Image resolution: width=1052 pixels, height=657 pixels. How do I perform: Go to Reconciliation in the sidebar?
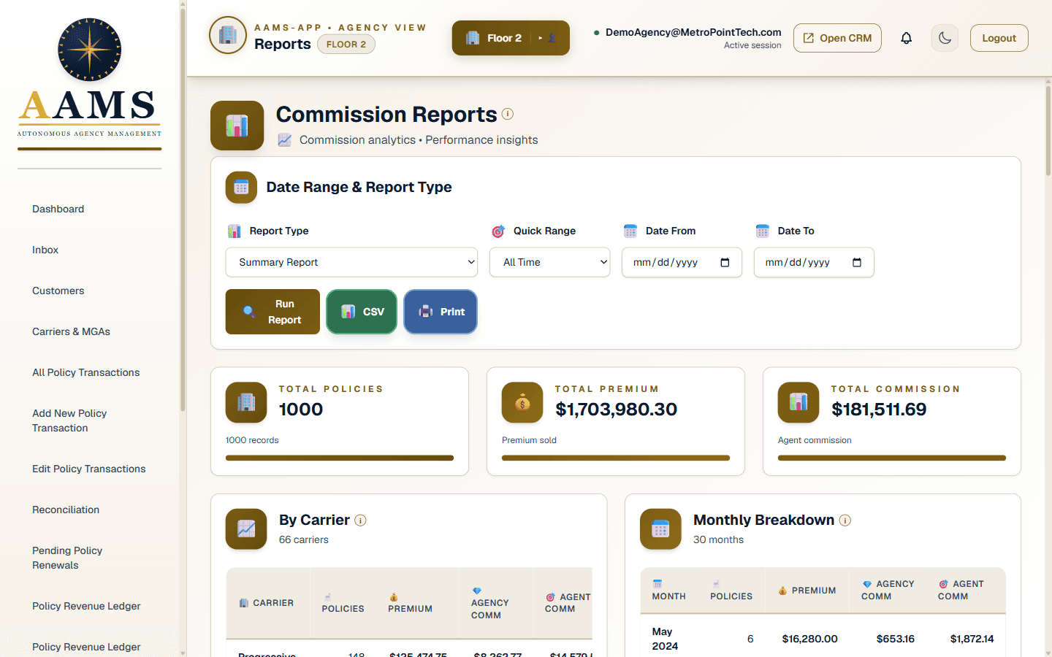(x=66, y=510)
